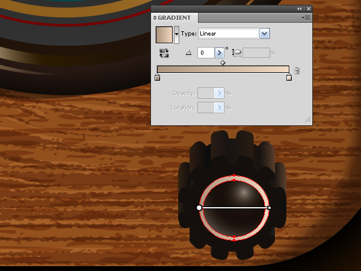Click the gradient angle icon
The width and height of the screenshot is (361, 271).
click(188, 53)
